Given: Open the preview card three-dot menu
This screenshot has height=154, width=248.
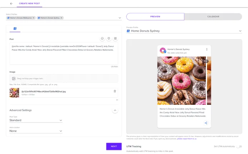Looking at the screenshot, I should click(207, 50).
